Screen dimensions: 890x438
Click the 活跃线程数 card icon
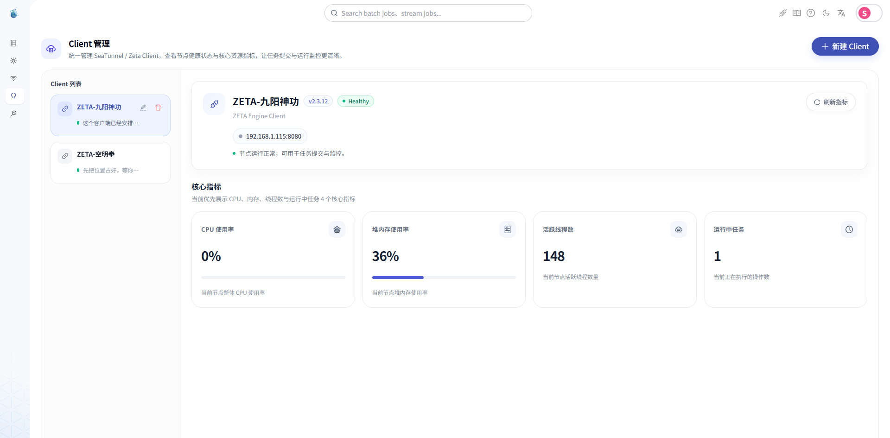pyautogui.click(x=679, y=229)
